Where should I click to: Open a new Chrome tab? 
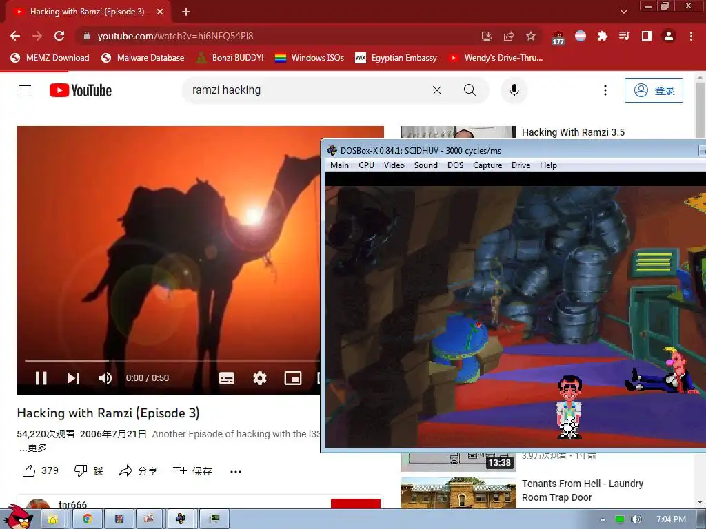[x=186, y=12]
